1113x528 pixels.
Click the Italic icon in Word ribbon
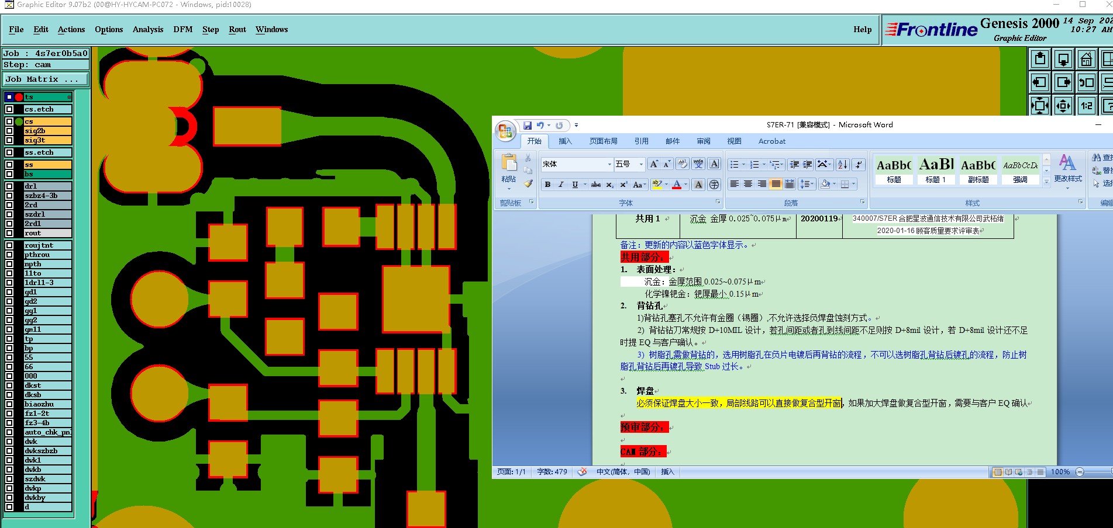coord(561,185)
